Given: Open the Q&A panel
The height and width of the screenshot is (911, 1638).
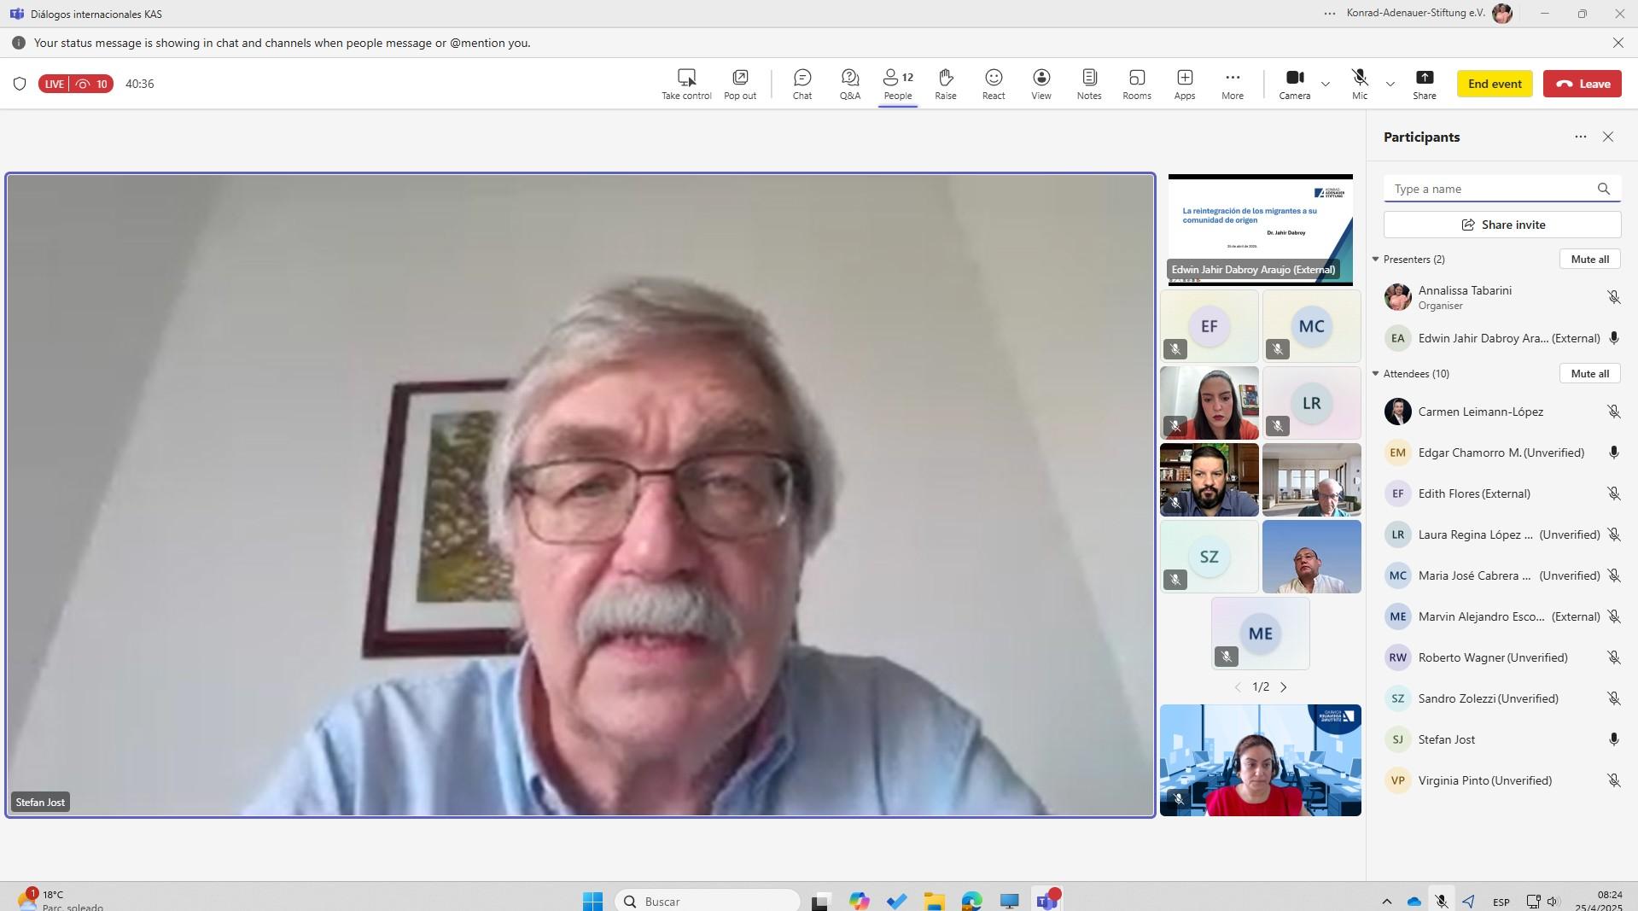Looking at the screenshot, I should [x=849, y=84].
